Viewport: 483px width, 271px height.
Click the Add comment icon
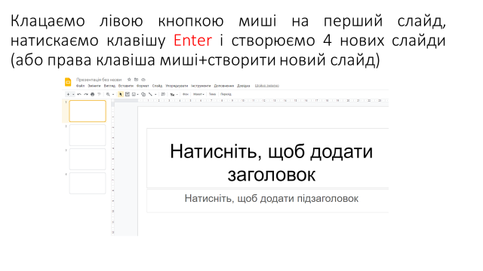[163, 94]
